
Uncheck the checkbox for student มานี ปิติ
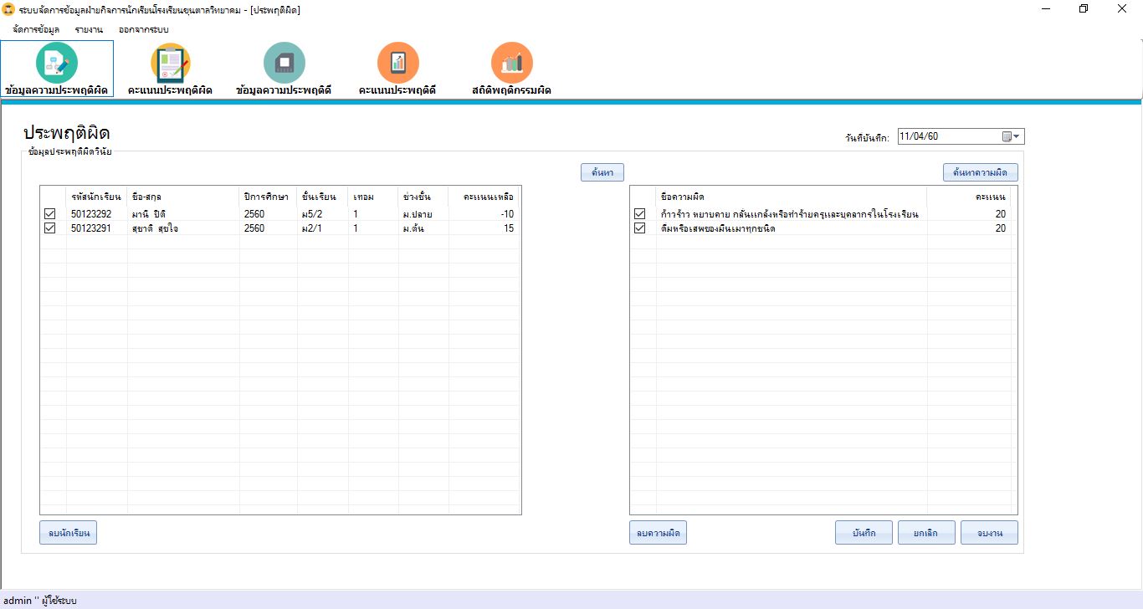point(50,214)
